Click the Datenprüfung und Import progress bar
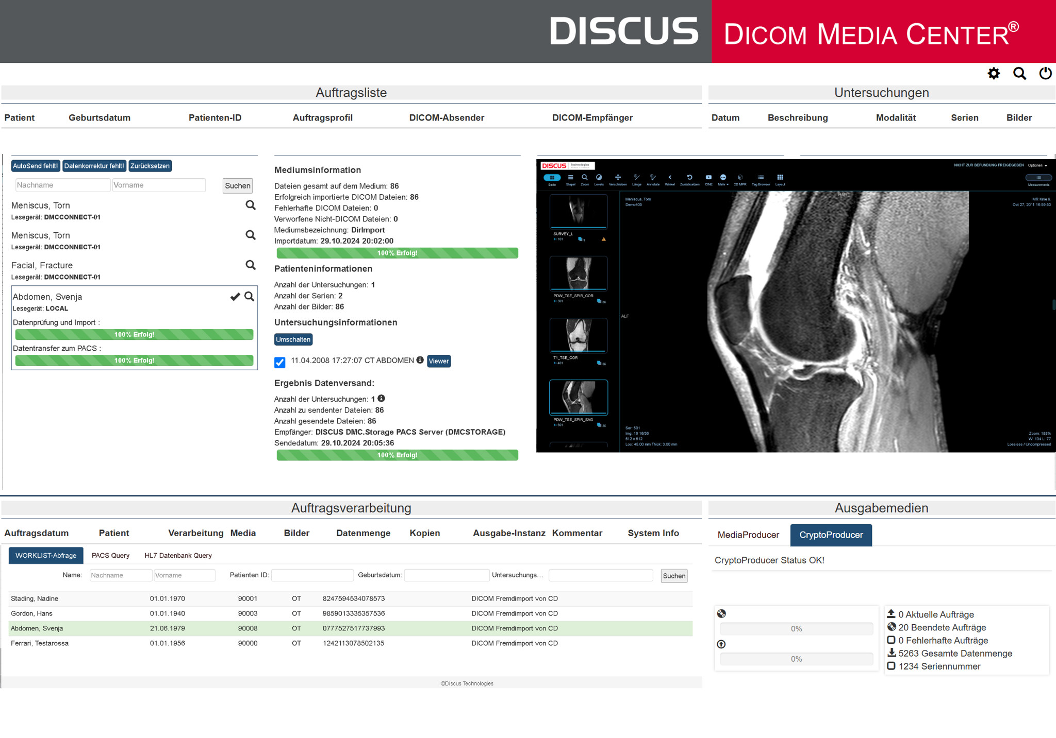Screen dimensions: 1056x738 point(134,334)
